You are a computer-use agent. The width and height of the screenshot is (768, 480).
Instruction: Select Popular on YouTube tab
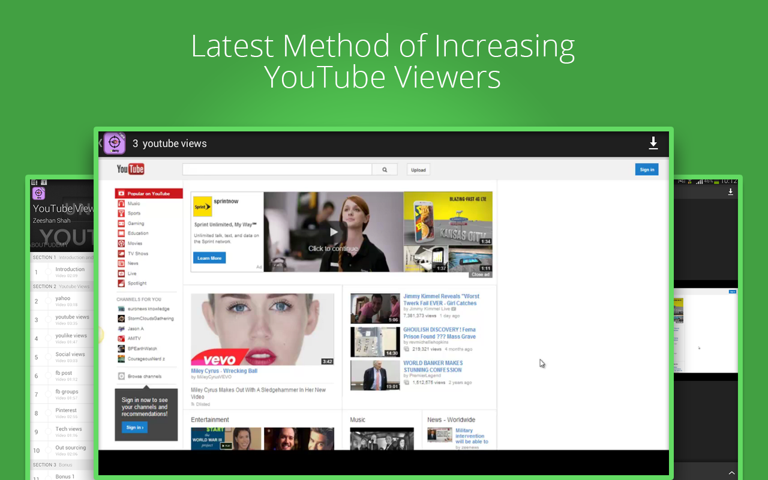(149, 194)
